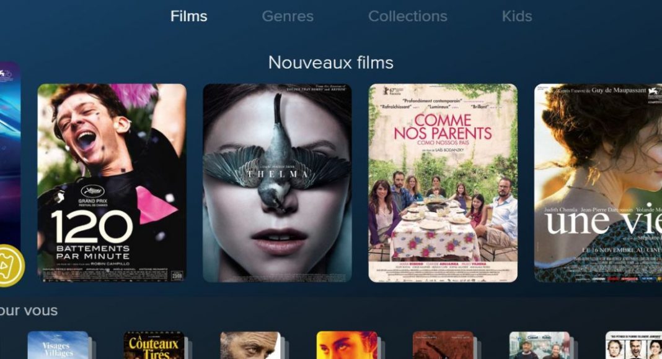Select the Thelma film poster
The width and height of the screenshot is (662, 359).
pos(277,183)
